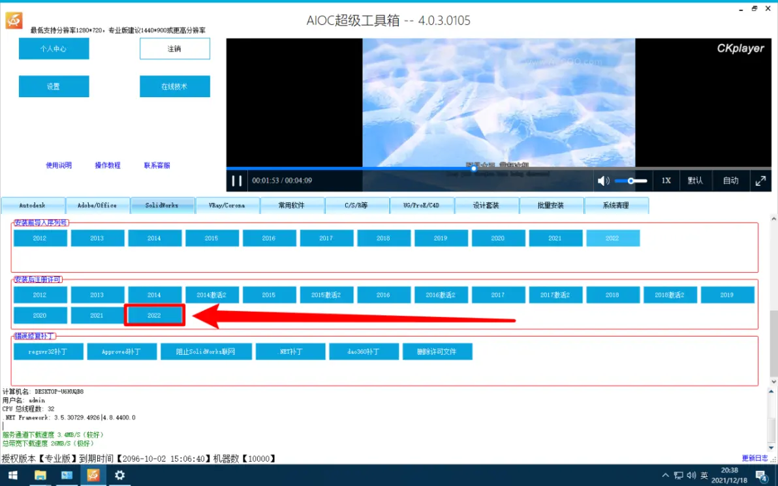Image resolution: width=778 pixels, height=486 pixels.
Task: Click the log text area
Action: tap(384, 418)
